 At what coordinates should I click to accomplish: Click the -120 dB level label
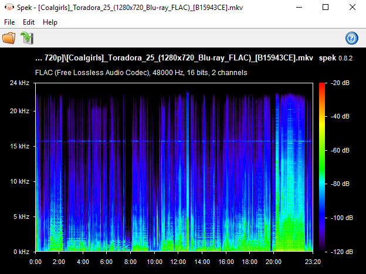[342, 252]
